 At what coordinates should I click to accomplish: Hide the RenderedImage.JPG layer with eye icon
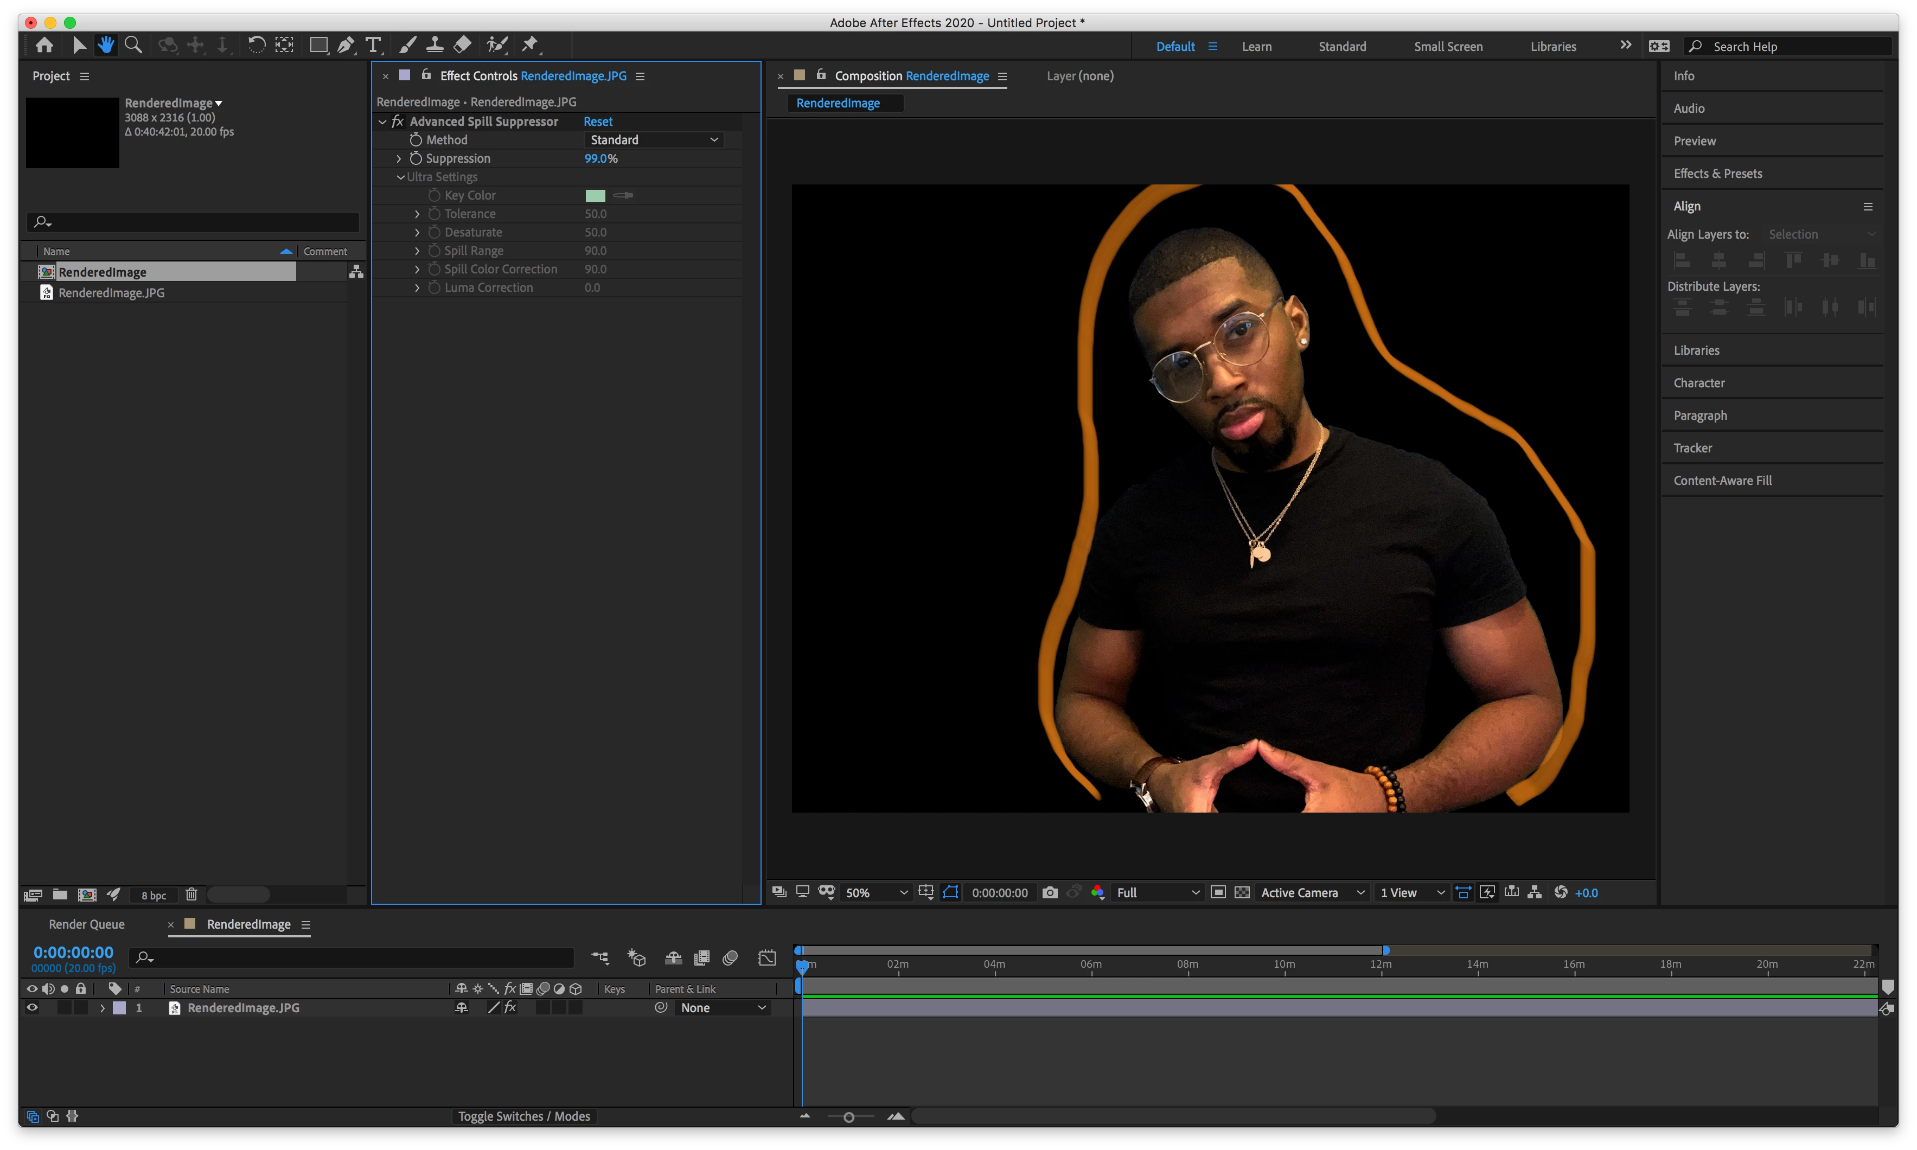[32, 1007]
